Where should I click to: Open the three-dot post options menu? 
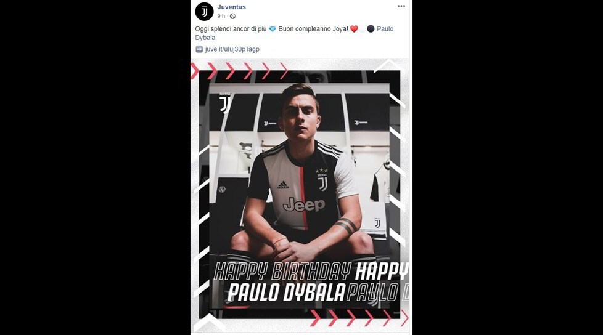(401, 6)
